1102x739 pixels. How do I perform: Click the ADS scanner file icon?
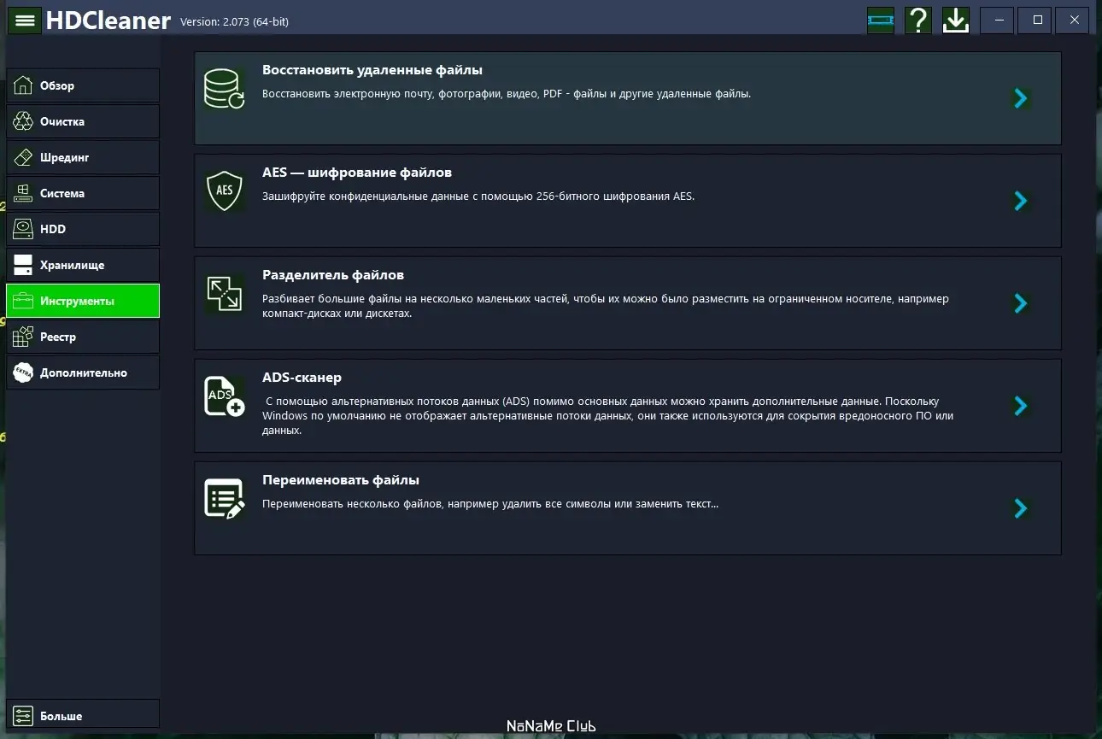(224, 396)
